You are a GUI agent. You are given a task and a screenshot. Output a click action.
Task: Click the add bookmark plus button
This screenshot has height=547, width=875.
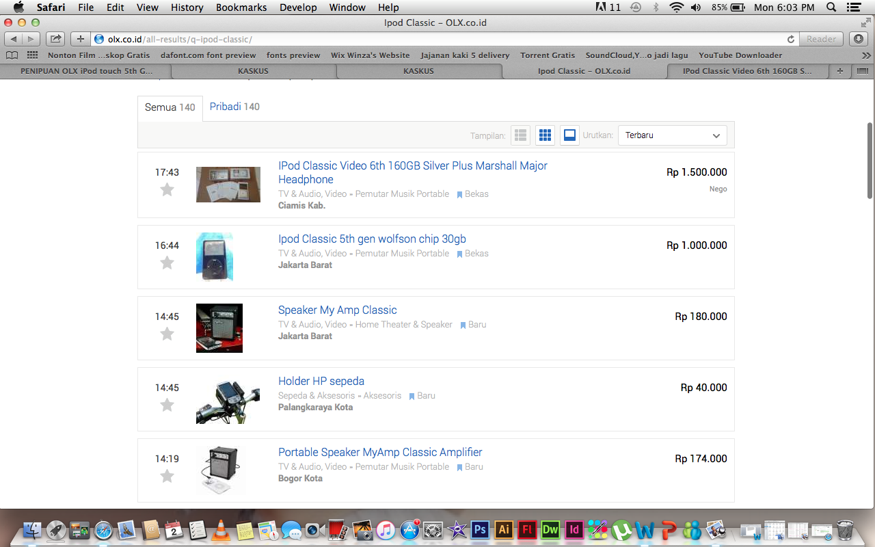tap(80, 39)
